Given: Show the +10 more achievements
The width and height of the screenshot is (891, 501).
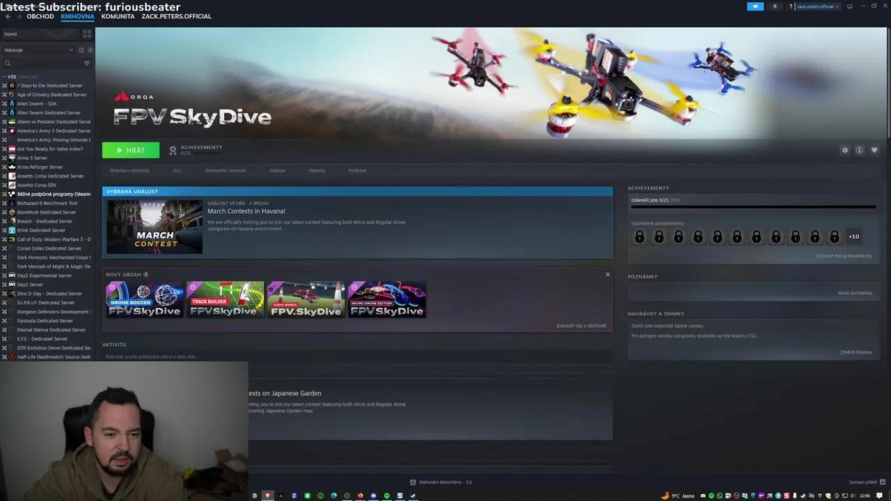Looking at the screenshot, I should (853, 237).
